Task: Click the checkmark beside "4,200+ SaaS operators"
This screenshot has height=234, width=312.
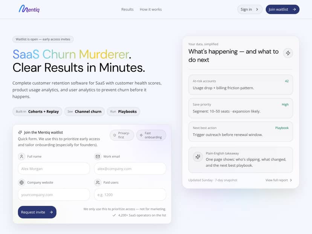Action: pos(114,215)
